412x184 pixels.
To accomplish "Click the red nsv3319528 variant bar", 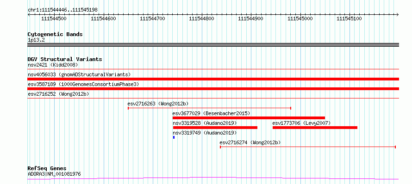I will [215, 128].
